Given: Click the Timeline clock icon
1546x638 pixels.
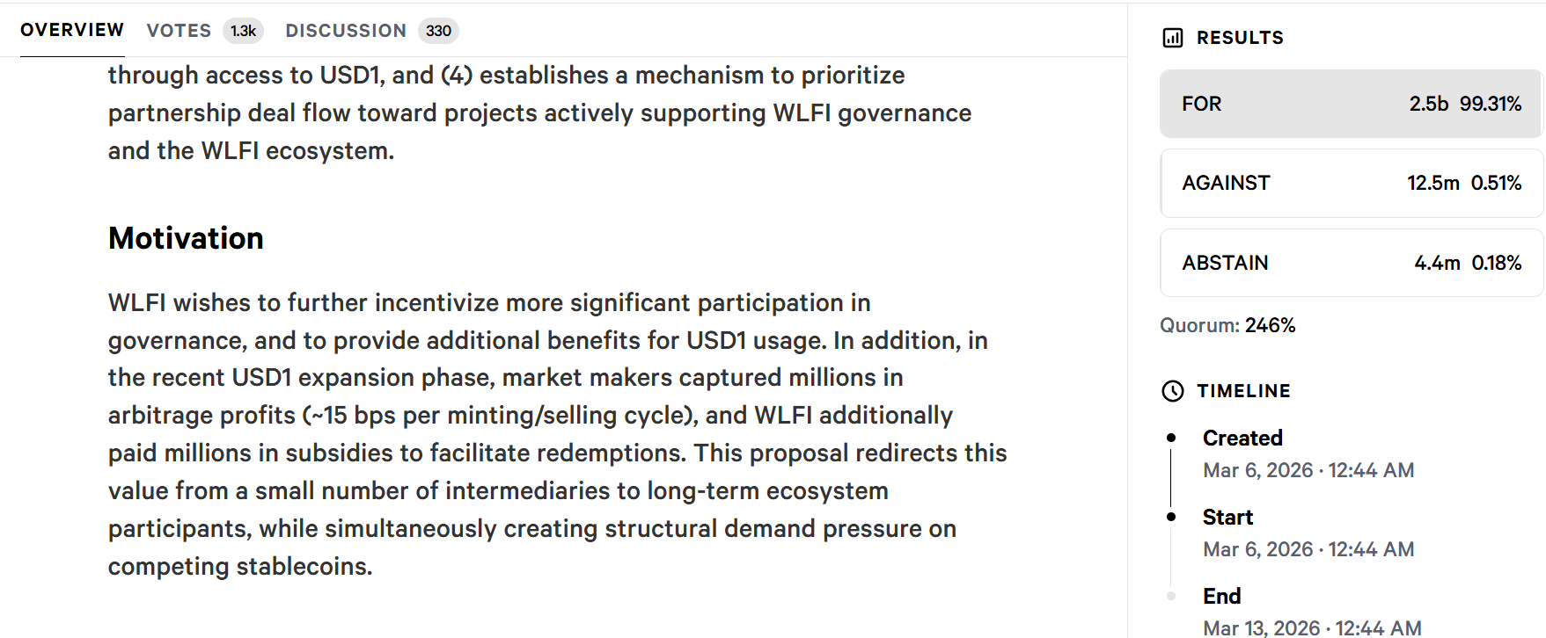Looking at the screenshot, I should pyautogui.click(x=1171, y=391).
